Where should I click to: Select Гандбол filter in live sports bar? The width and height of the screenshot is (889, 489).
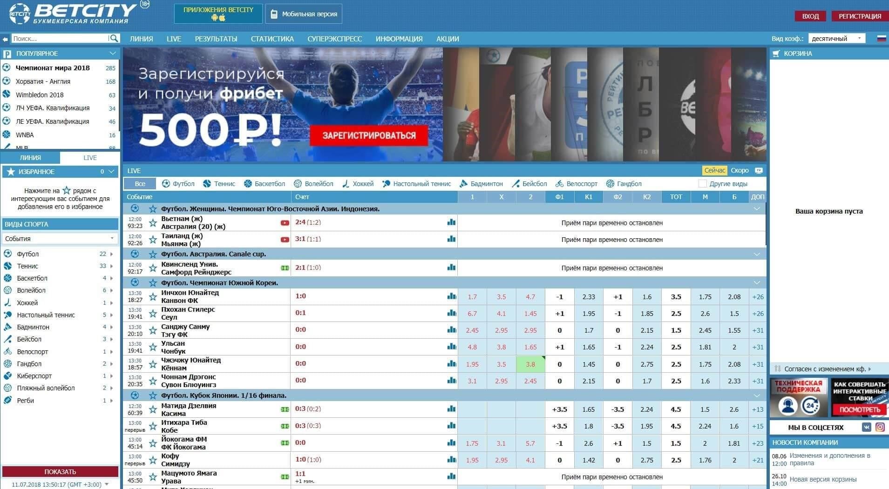click(x=624, y=184)
